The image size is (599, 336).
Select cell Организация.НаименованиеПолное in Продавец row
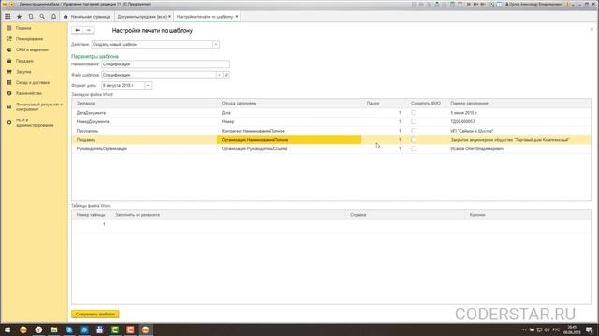(x=289, y=140)
